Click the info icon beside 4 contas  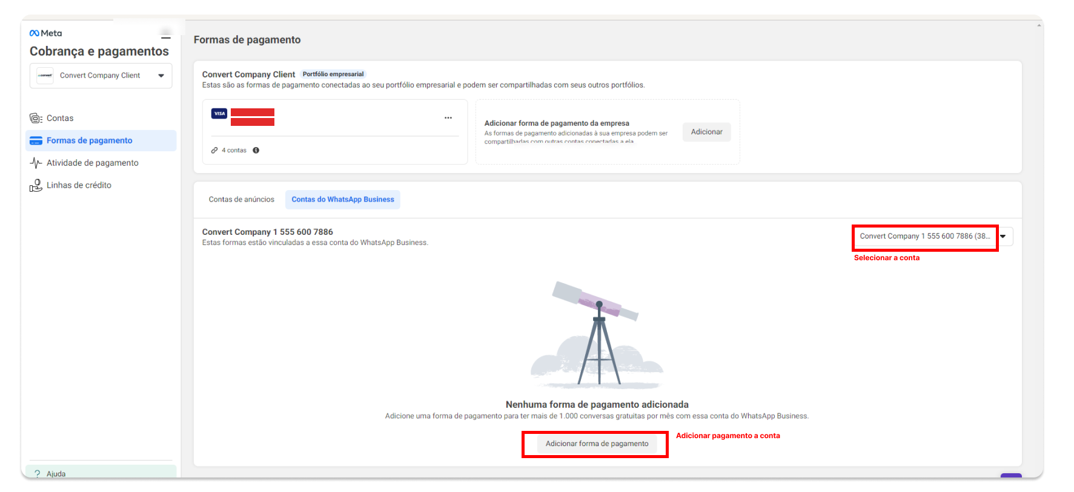click(x=256, y=150)
